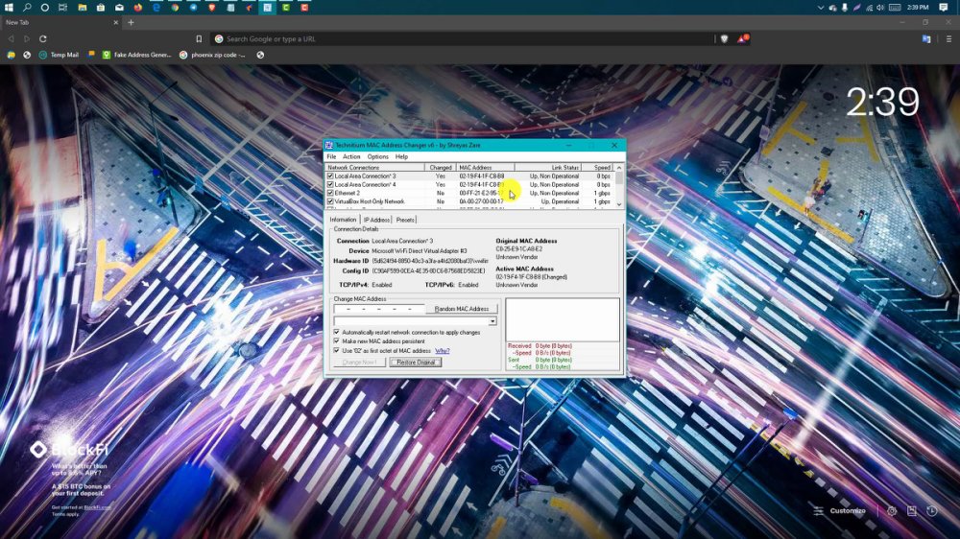The width and height of the screenshot is (960, 539).
Task: Switch to Technitium MAC Changer taskbar icon
Action: (x=268, y=8)
